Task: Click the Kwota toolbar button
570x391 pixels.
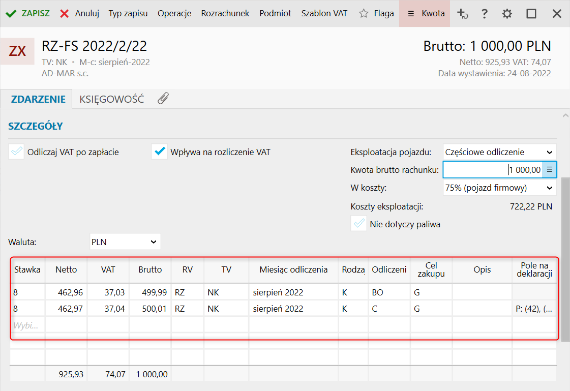Action: (425, 14)
